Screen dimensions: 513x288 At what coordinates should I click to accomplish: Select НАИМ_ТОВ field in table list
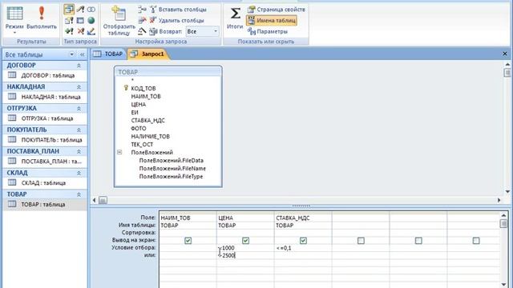tap(146, 96)
